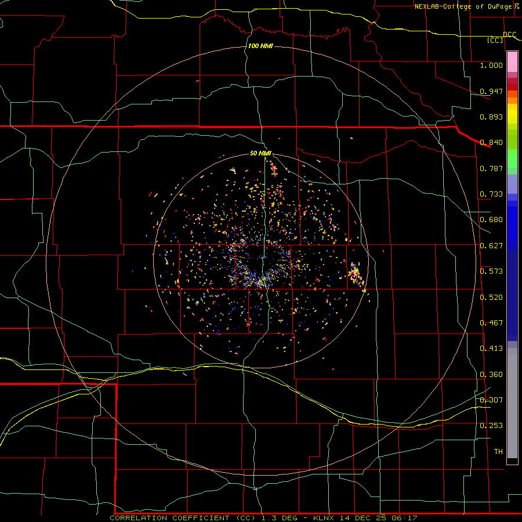Click the DCC label above the scale
Viewport: 522px width, 522px height.
tap(509, 34)
